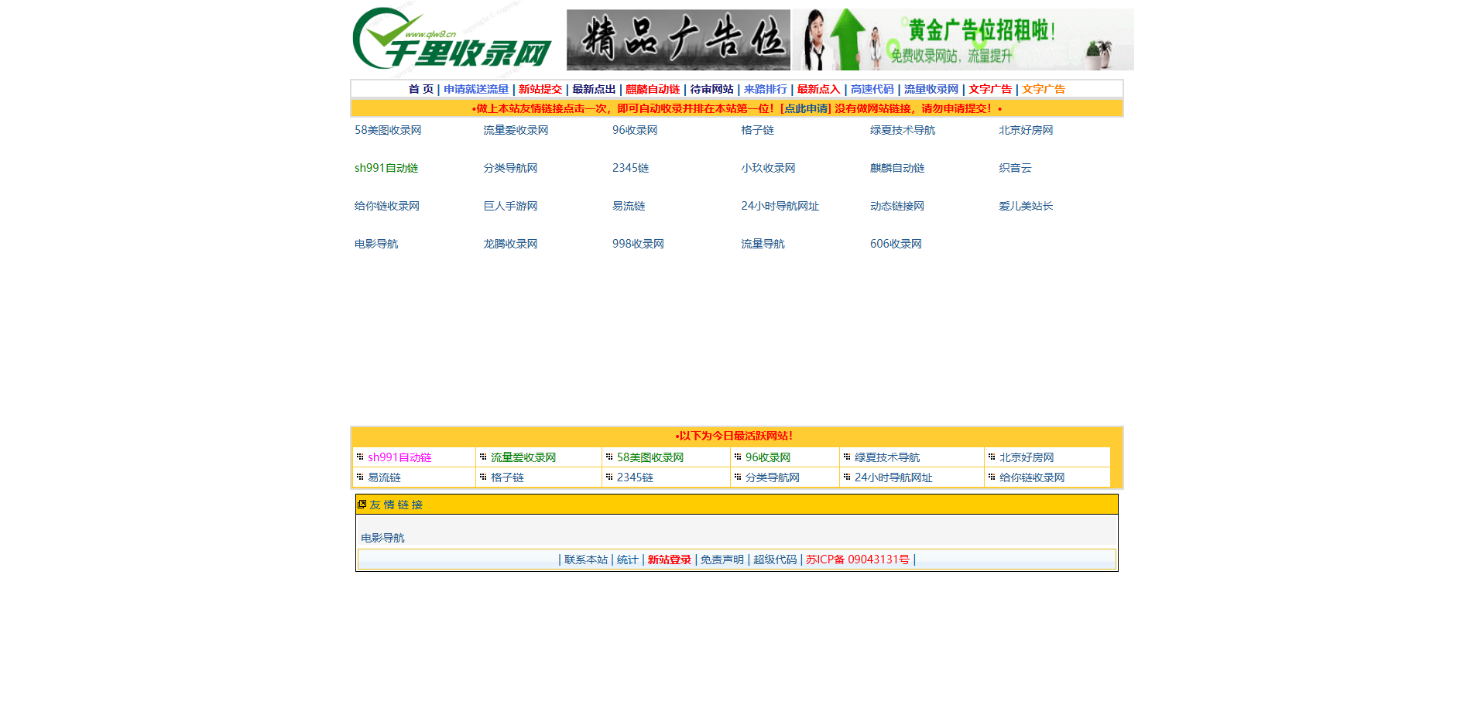
Task: Click the grid icon beside 96收录网
Action: point(736,457)
